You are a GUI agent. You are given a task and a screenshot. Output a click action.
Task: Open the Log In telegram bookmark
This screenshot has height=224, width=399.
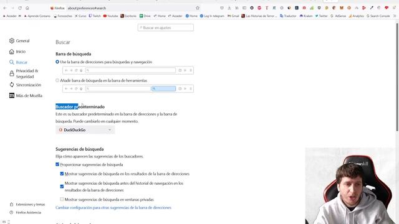[212, 16]
